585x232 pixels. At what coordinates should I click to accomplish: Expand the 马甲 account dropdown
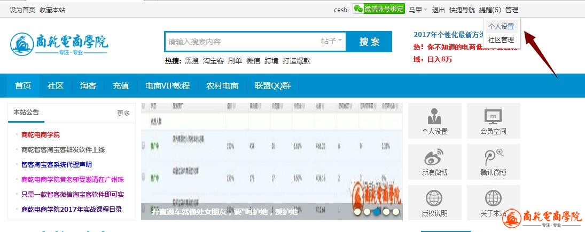point(418,10)
